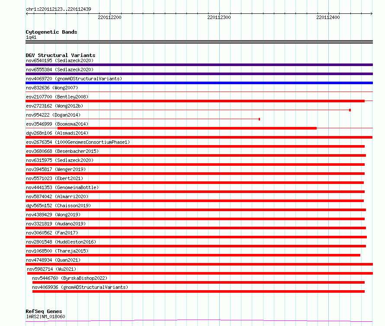Screen dimensions: 385x326
Task: Select variant nsv5446760 (ByrskaBishop2022)
Action: (x=70, y=278)
